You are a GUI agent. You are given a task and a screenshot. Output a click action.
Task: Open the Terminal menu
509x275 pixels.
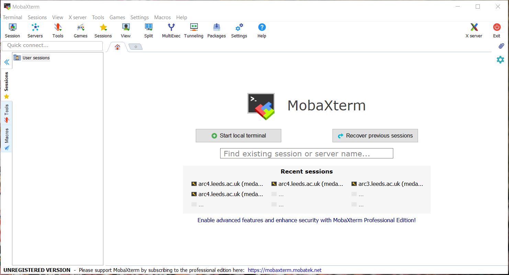click(x=12, y=17)
